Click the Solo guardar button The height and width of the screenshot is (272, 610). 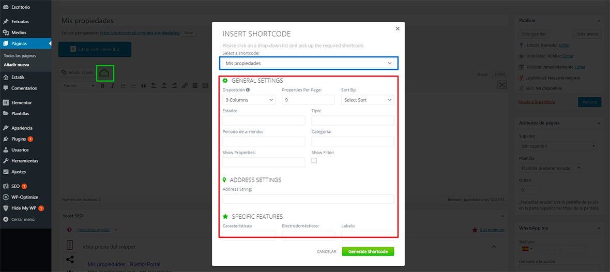click(x=534, y=34)
